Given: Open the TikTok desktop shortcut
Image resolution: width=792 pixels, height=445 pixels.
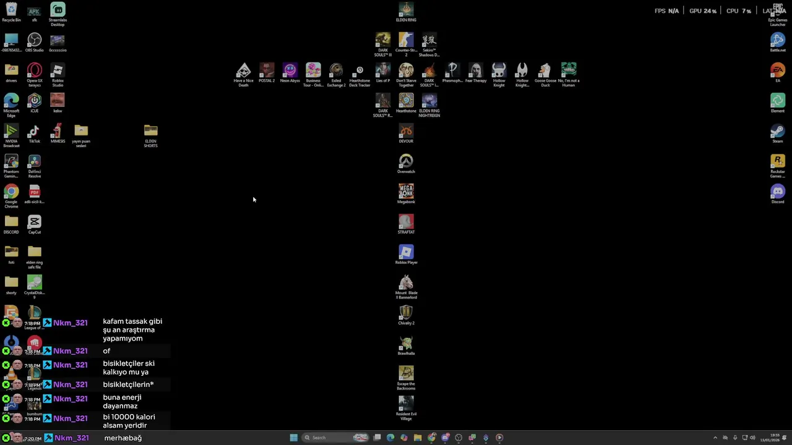Looking at the screenshot, I should pos(34,133).
